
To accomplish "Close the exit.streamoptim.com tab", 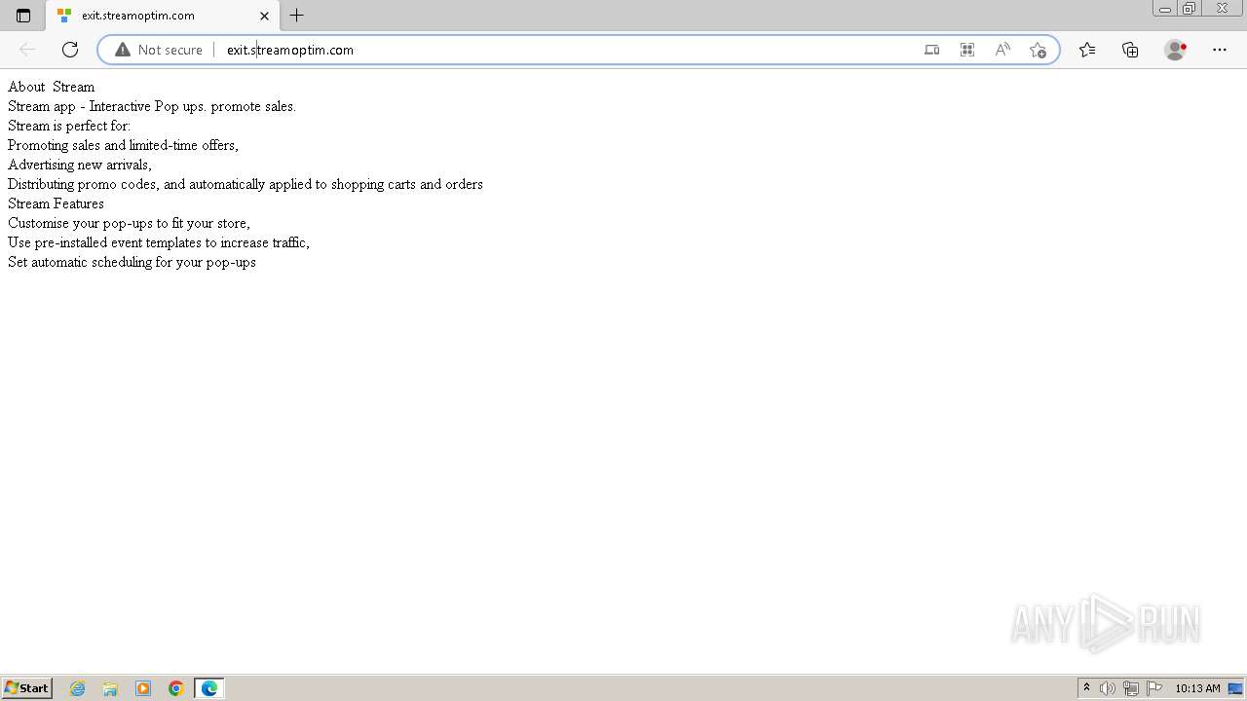I will point(264,16).
